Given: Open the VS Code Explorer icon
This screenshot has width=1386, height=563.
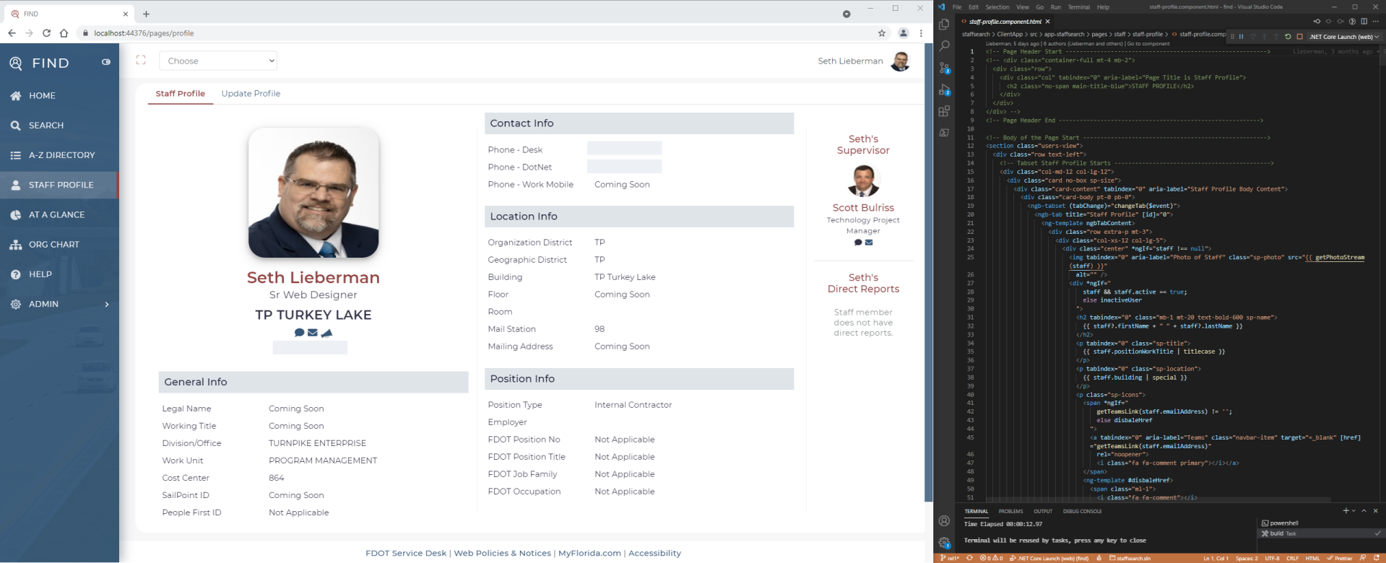Looking at the screenshot, I should pos(944,25).
